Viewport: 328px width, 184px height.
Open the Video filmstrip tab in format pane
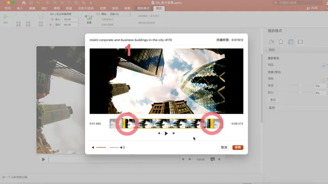(301, 42)
